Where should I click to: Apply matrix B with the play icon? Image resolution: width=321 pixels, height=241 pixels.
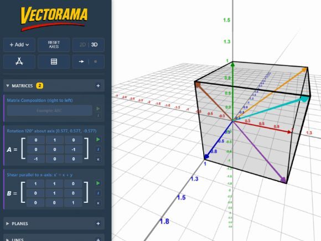tap(98, 183)
